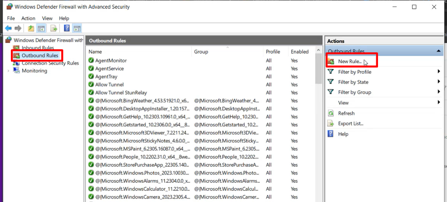Open the Action menu
This screenshot has width=447, height=202.
pyautogui.click(x=28, y=18)
